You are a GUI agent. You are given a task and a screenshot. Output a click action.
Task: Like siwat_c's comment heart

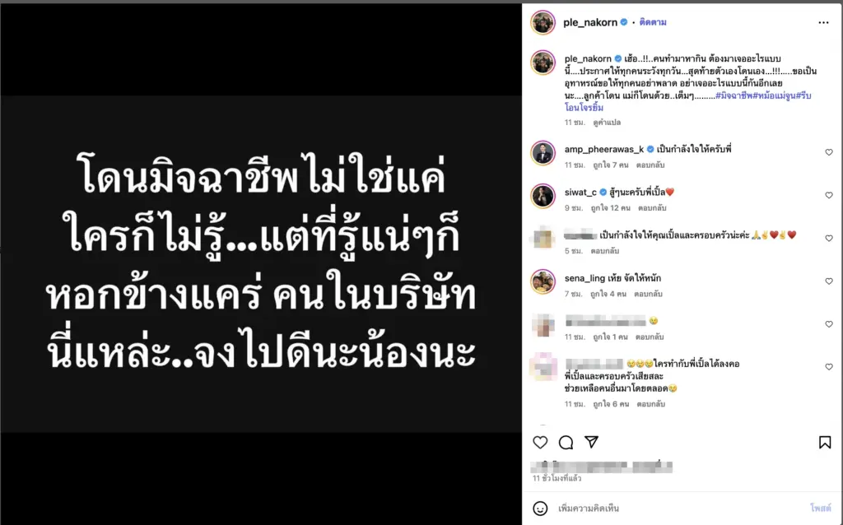click(828, 196)
